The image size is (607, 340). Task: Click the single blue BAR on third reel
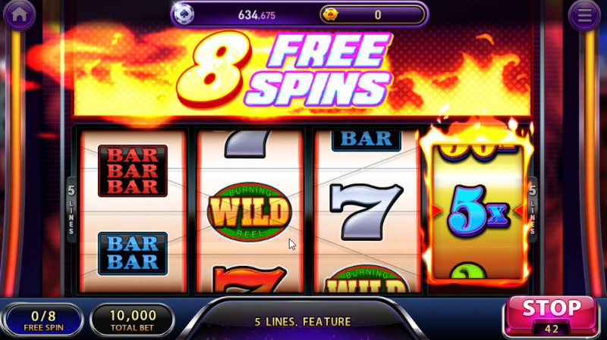(x=366, y=140)
